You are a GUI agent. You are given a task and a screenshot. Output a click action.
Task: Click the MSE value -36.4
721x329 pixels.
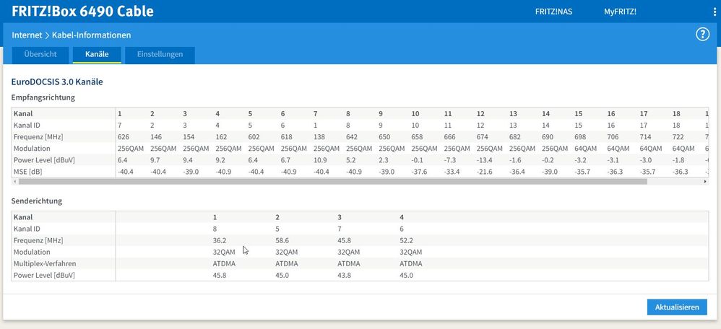517,172
